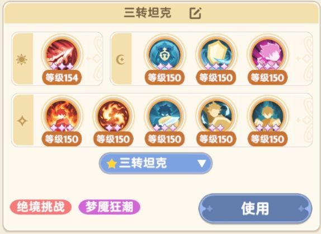The width and height of the screenshot is (321, 234).
Task: Choose the golden warrior with wings icon
Action: [x=216, y=116]
